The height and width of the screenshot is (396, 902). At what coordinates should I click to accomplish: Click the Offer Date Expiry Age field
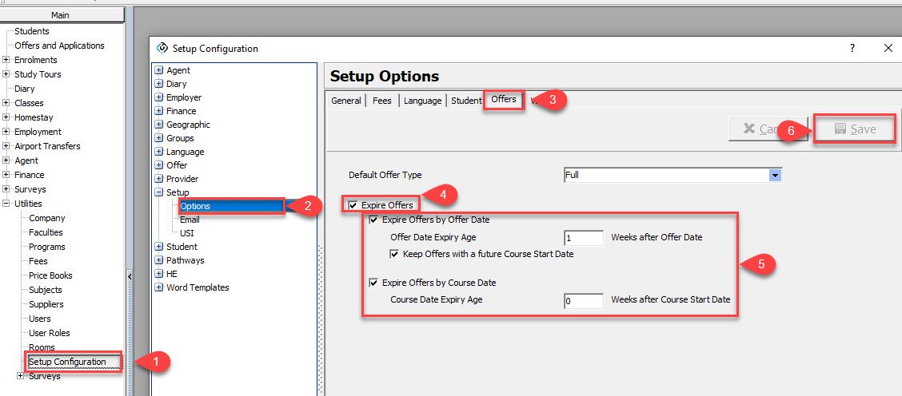pos(583,238)
